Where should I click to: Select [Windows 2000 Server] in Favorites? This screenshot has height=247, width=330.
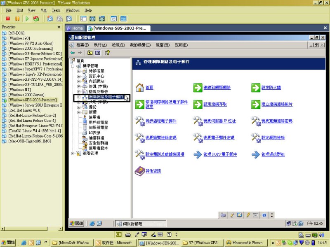[26, 95]
